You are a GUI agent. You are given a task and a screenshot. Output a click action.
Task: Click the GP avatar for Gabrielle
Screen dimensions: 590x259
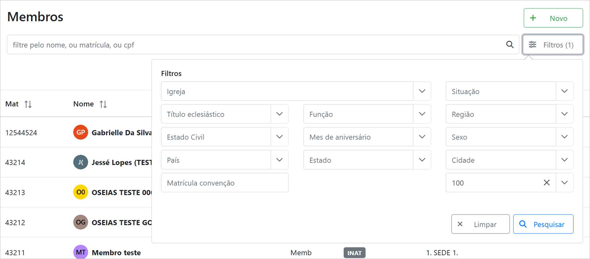80,132
